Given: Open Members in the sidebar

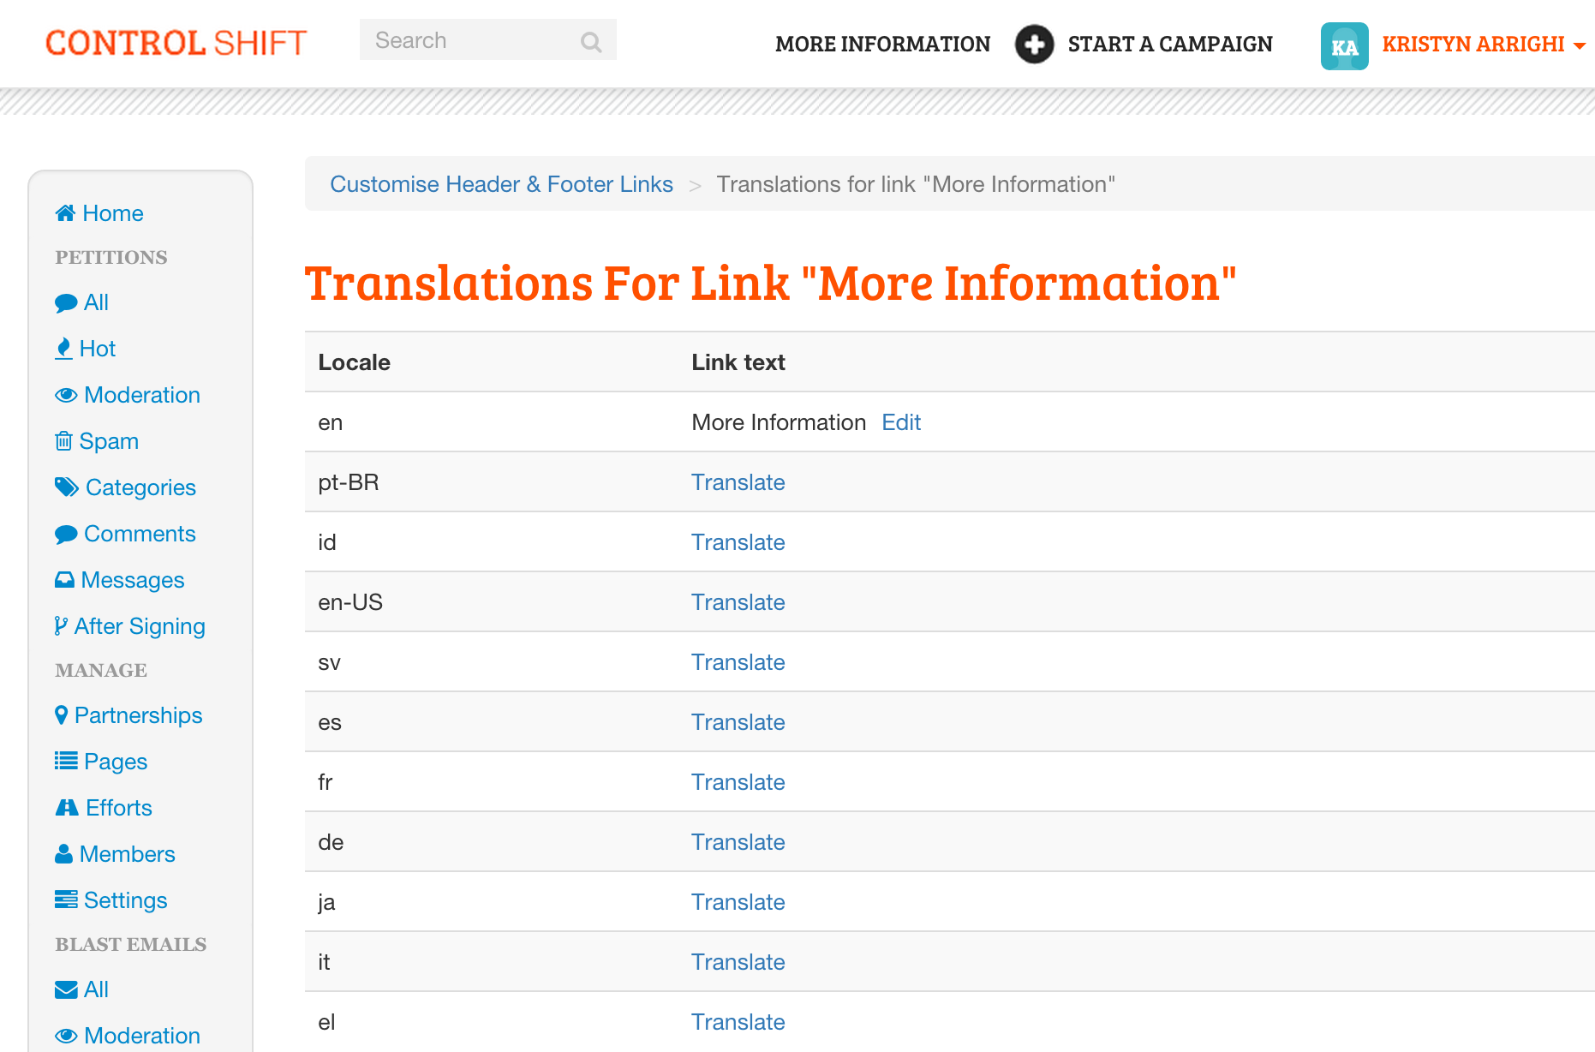Looking at the screenshot, I should 127,854.
